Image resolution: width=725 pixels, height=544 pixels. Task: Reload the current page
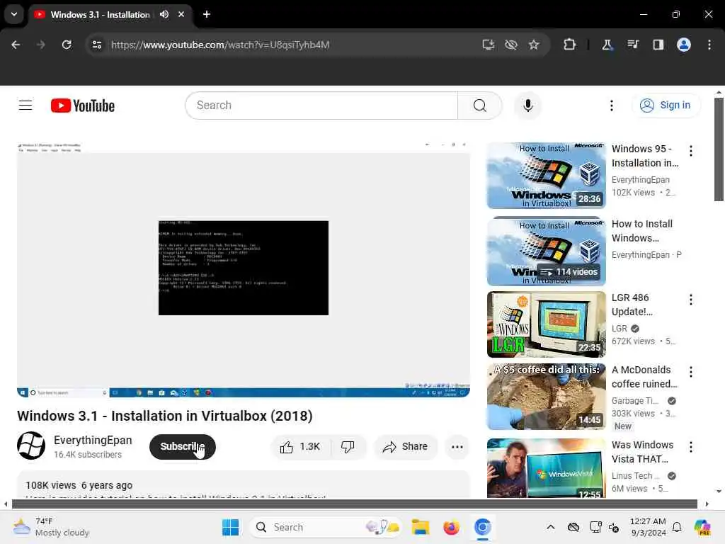coord(67,45)
